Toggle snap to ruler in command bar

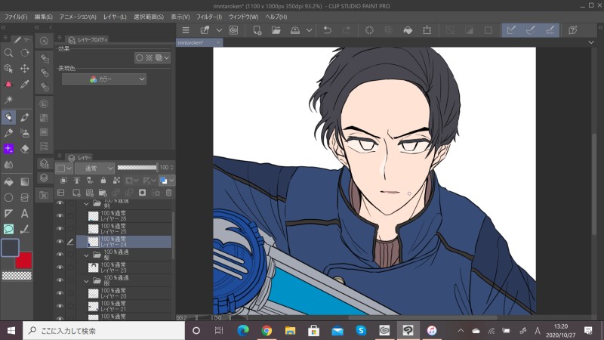(x=512, y=30)
